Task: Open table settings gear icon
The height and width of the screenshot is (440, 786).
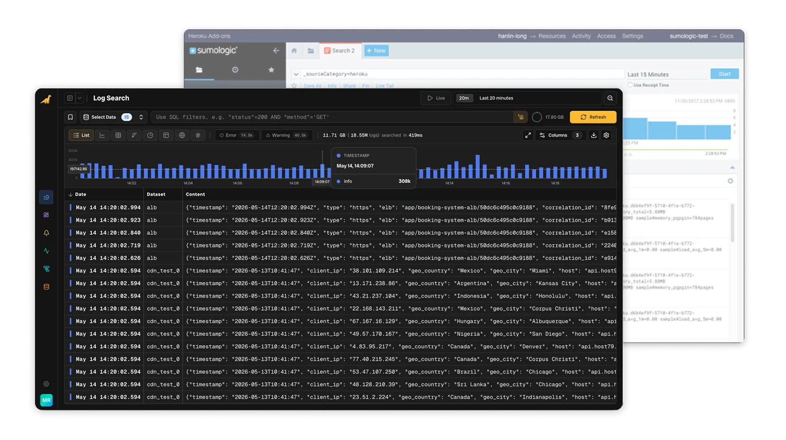Action: [606, 135]
